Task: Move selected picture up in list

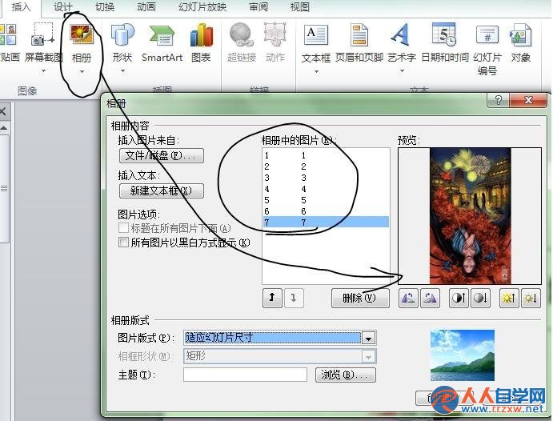Action: [272, 298]
